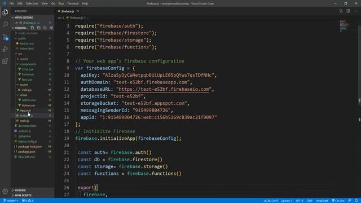The height and width of the screenshot is (203, 361).
Task: Open the Help menu
Action: click(85, 3)
